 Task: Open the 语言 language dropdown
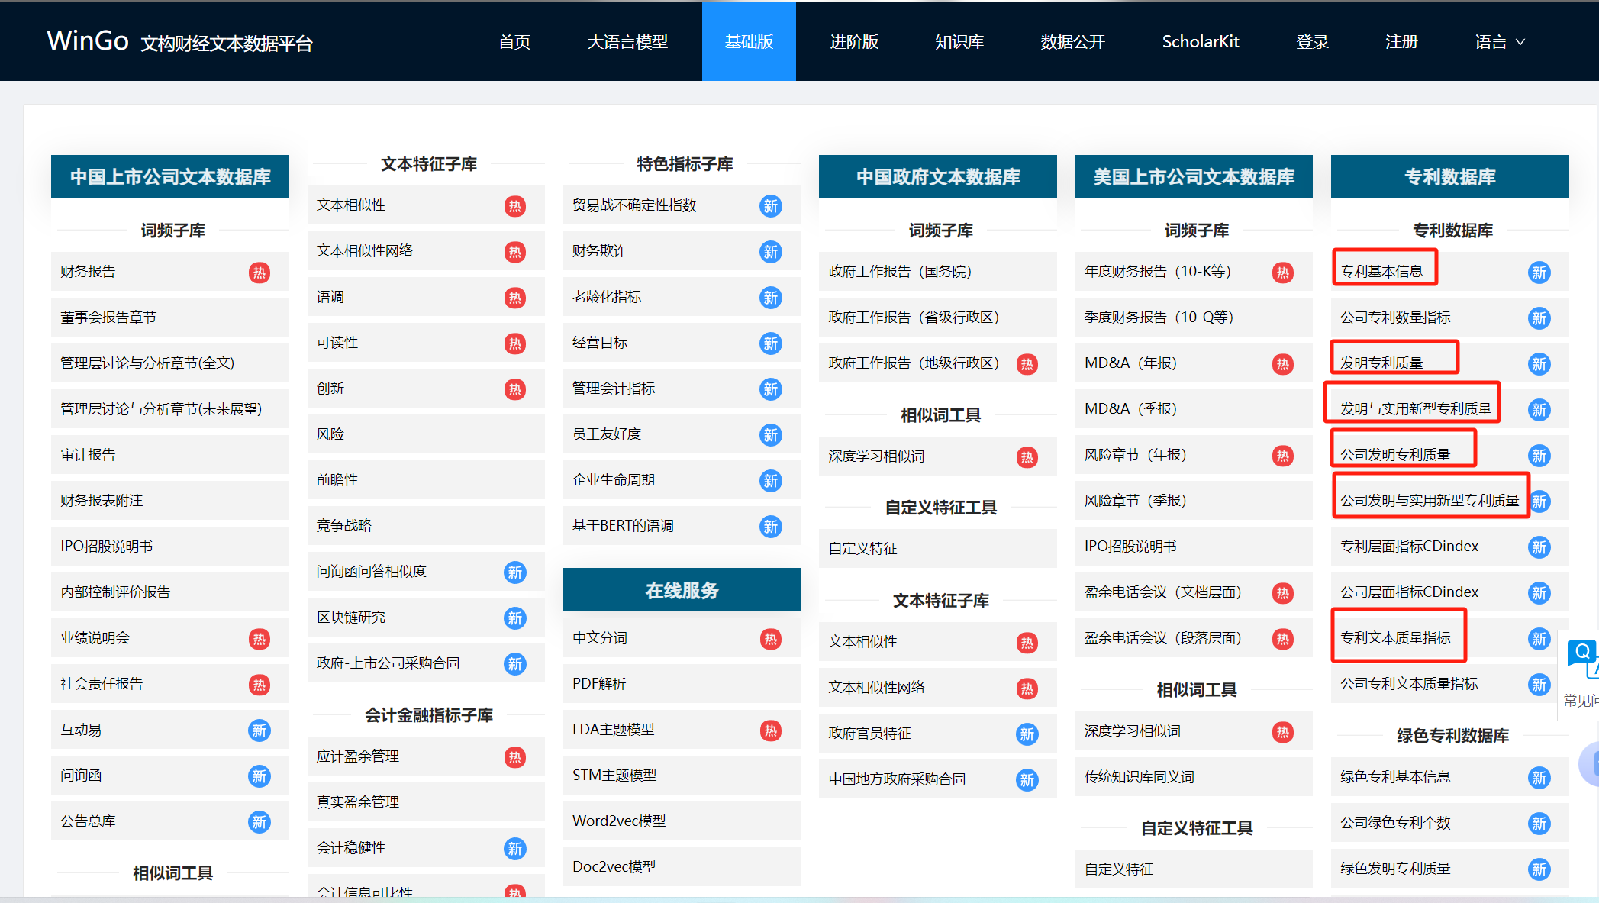(x=1499, y=42)
